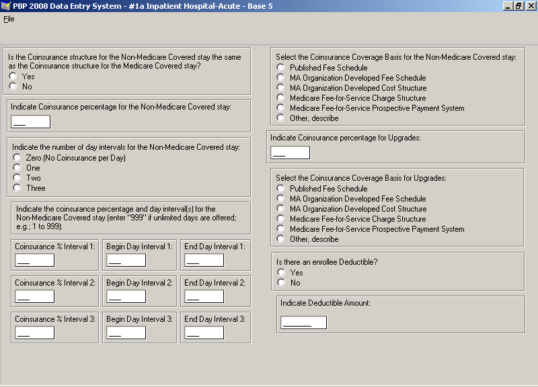
Task: Click Coinsurance percentage for Upgrades field
Action: coord(291,153)
